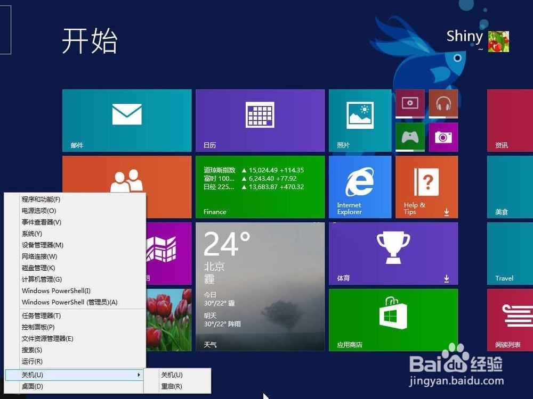The height and width of the screenshot is (399, 533).
Task: Click the 24° temperature reading
Action: [x=227, y=244]
